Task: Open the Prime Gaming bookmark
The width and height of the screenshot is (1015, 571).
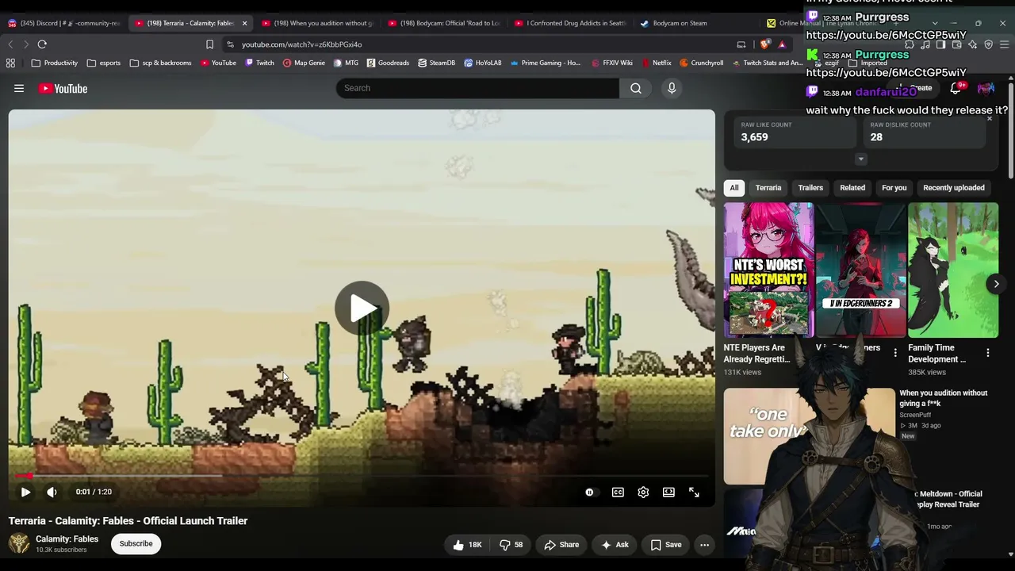Action: coord(546,63)
